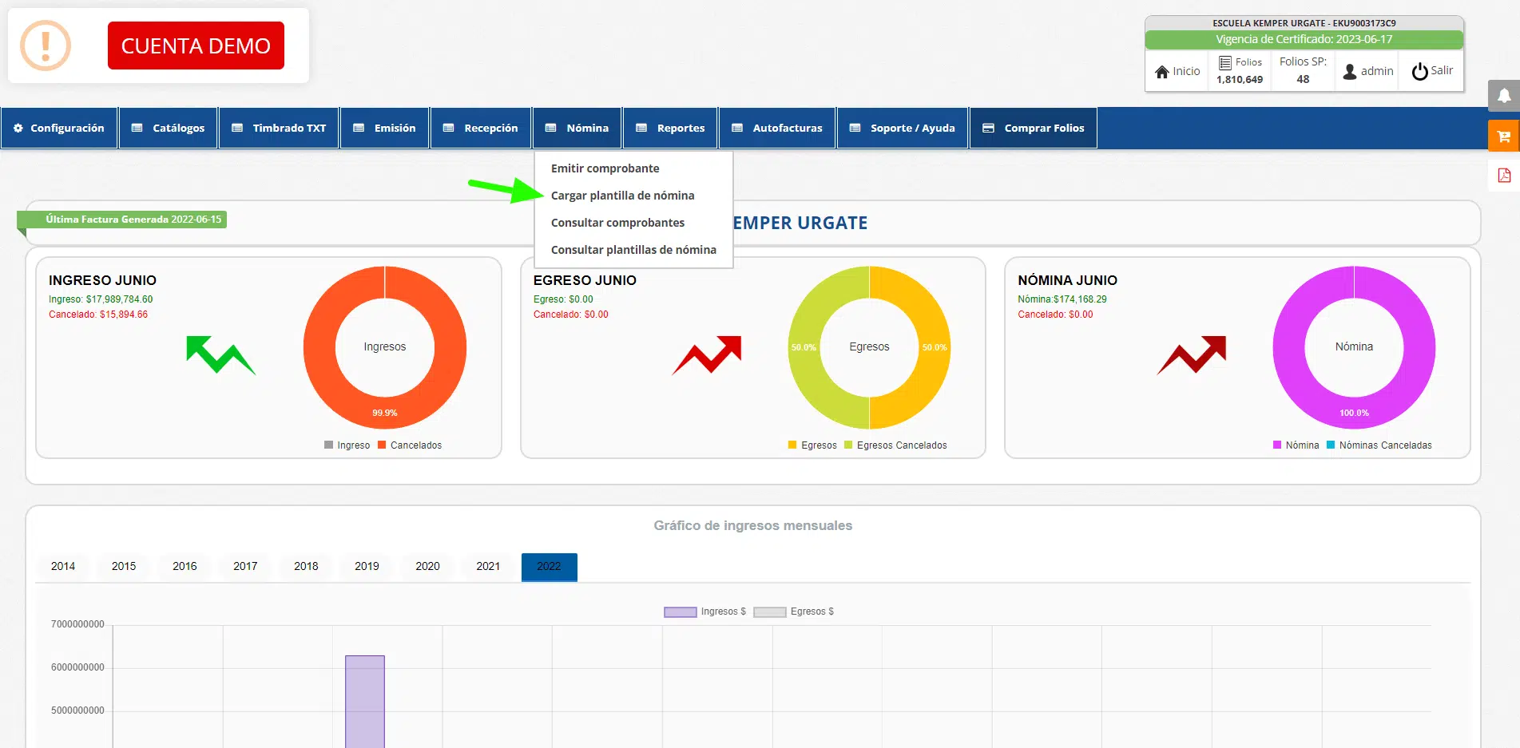Click the Inicio home icon
1520x748 pixels.
click(1162, 72)
